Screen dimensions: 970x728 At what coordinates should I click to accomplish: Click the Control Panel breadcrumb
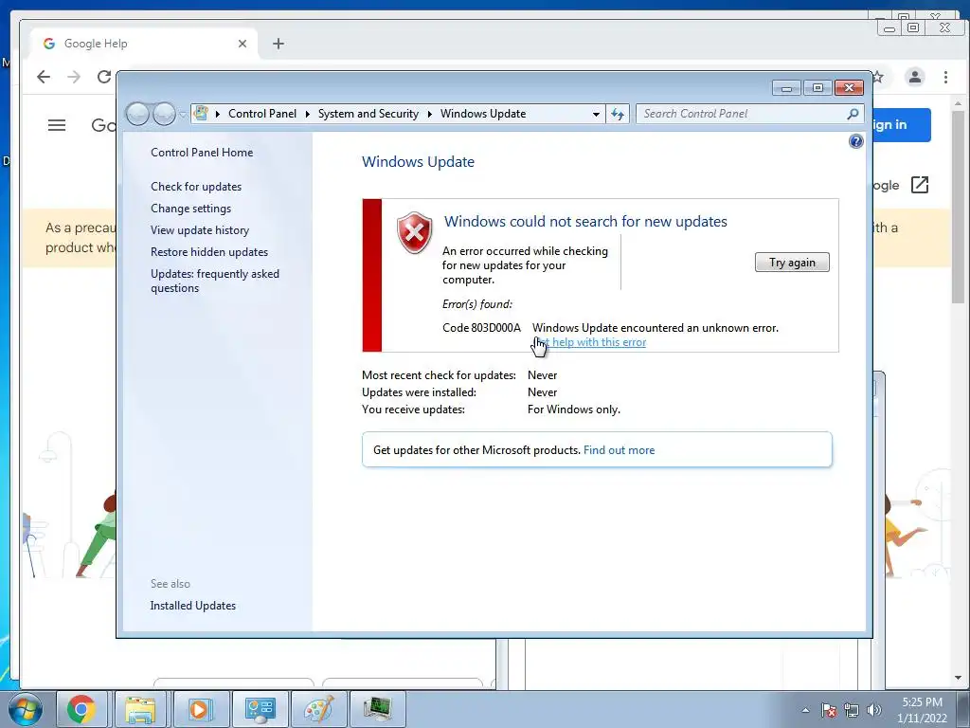[262, 114]
